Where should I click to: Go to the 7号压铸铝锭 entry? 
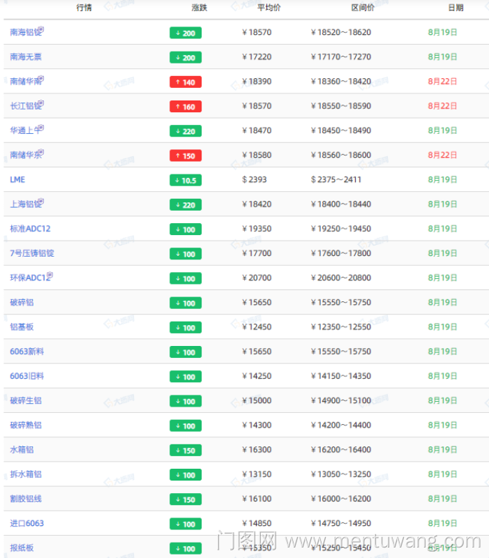click(x=32, y=253)
